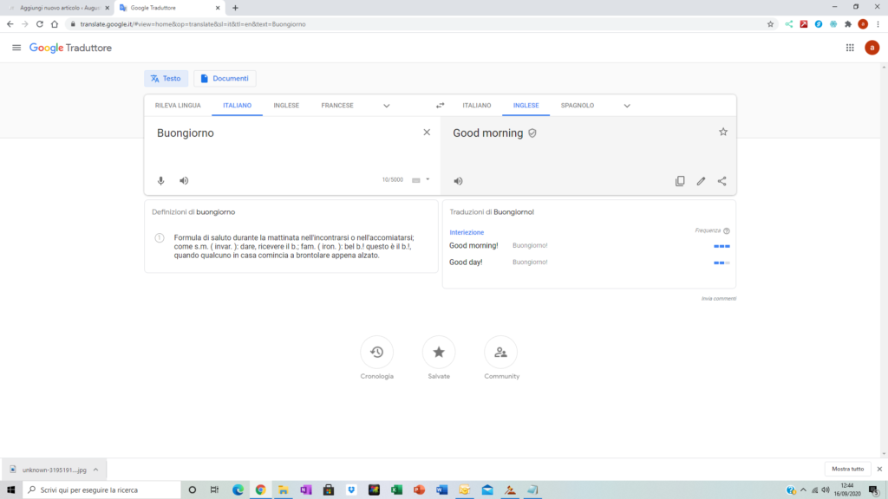Show hidden system tray icons
The width and height of the screenshot is (888, 499).
[x=803, y=490]
